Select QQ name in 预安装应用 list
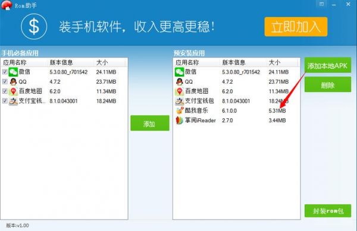This screenshot has width=357, height=231. [189, 82]
